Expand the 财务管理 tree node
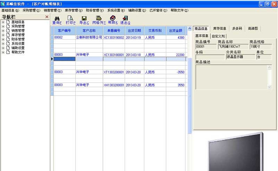The image size is (278, 171). 3,39
